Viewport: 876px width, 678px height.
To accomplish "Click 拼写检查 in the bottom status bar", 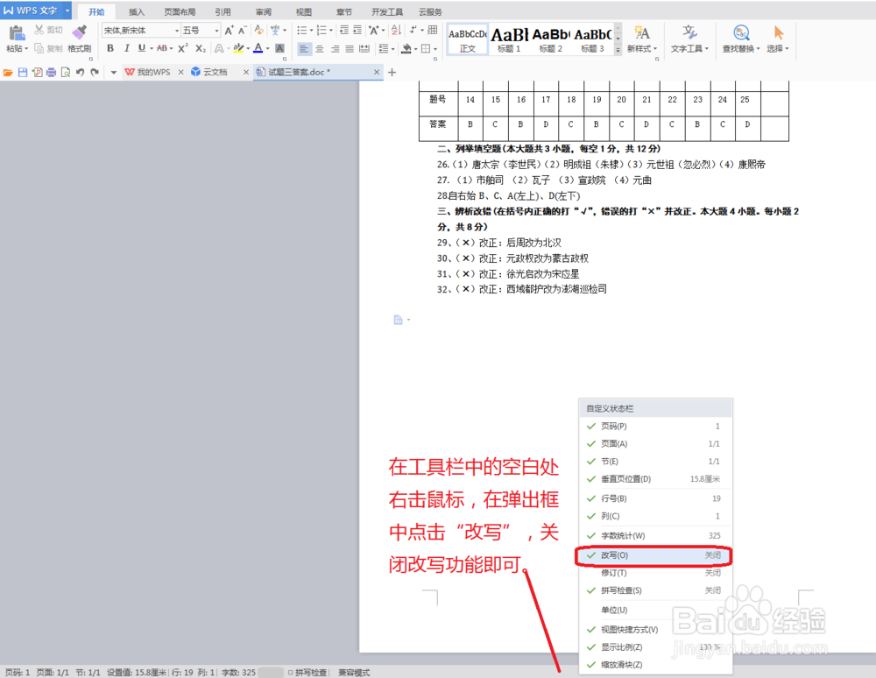I will pyautogui.click(x=308, y=674).
